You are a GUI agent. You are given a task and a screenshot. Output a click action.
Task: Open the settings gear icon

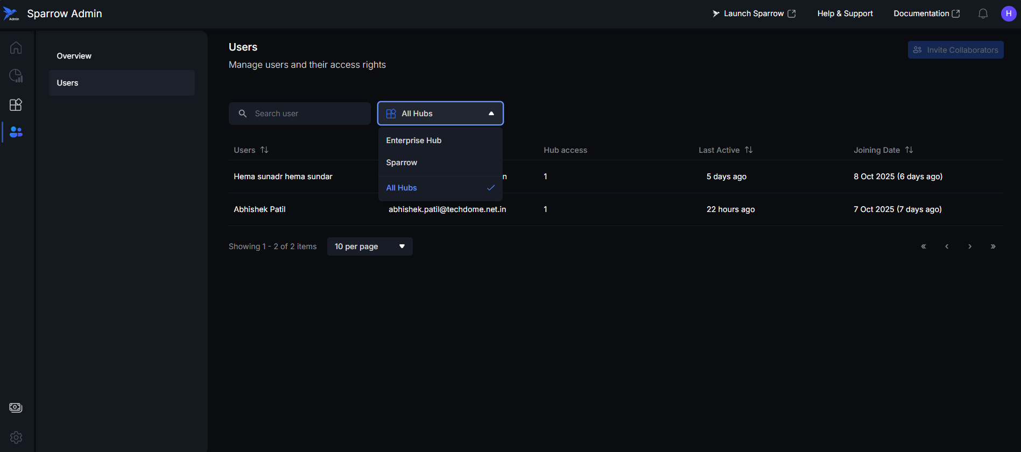(x=16, y=437)
